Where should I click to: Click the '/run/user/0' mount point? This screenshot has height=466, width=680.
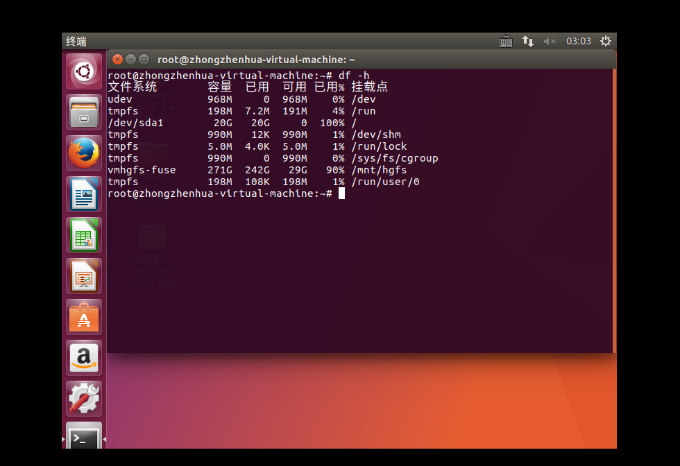pyautogui.click(x=385, y=182)
